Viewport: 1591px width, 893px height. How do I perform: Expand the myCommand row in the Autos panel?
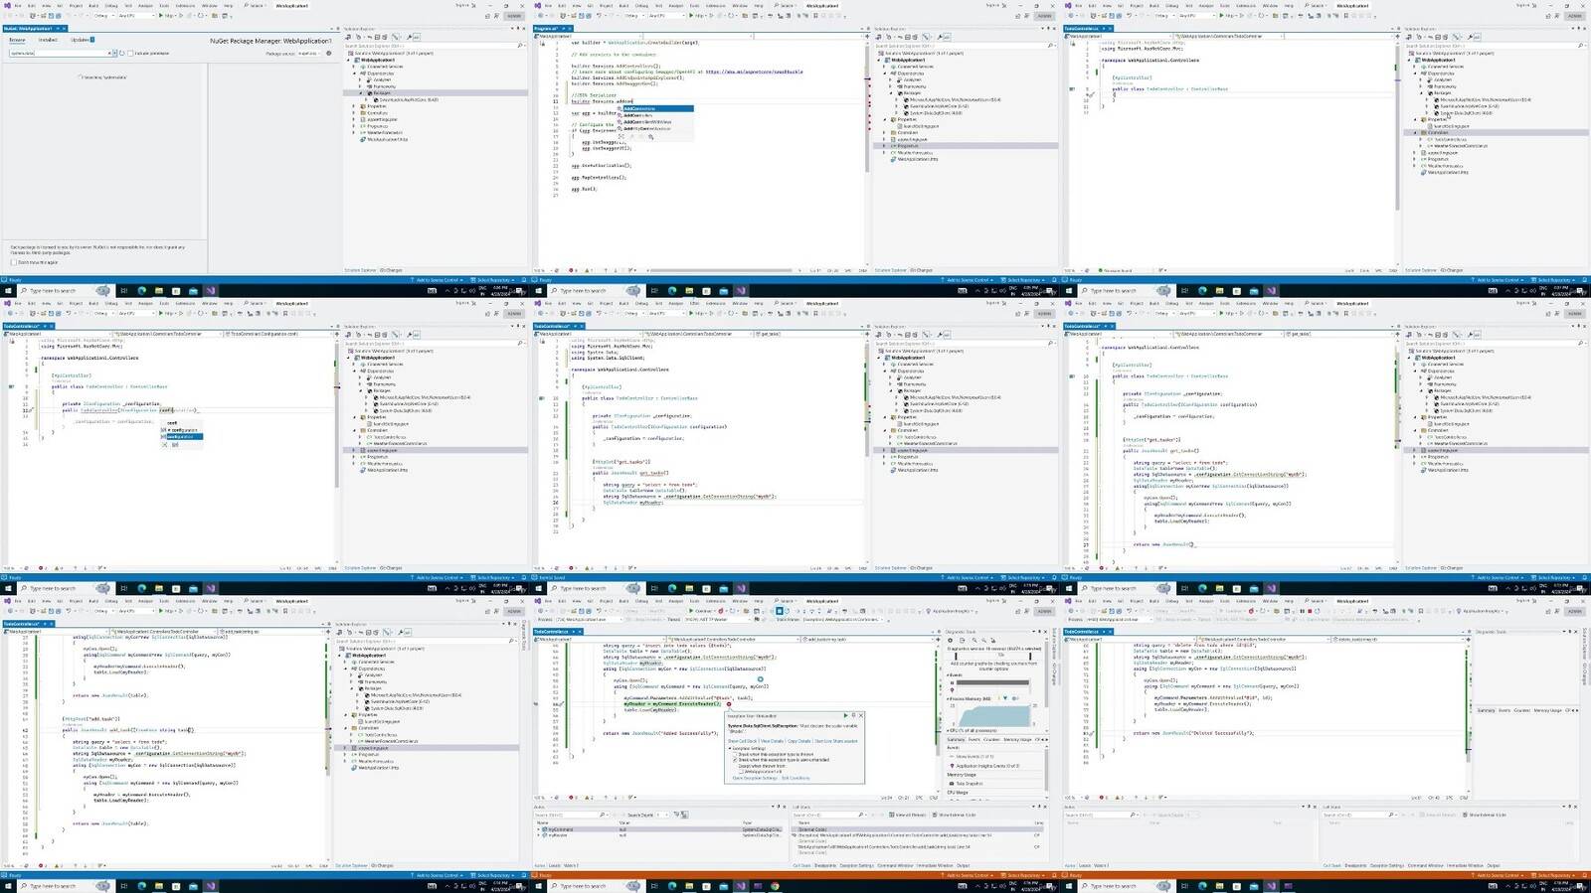(540, 829)
